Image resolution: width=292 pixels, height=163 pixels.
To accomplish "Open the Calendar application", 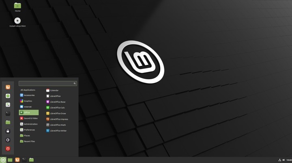I will (54, 90).
